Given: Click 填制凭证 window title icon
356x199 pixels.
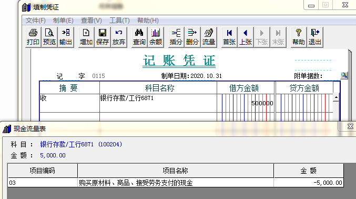Looking at the screenshot, I should pos(26,7).
